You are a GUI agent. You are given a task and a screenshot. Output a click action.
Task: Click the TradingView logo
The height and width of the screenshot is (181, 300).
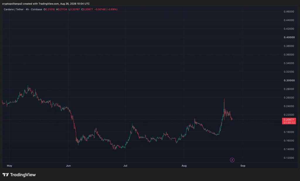[19, 175]
